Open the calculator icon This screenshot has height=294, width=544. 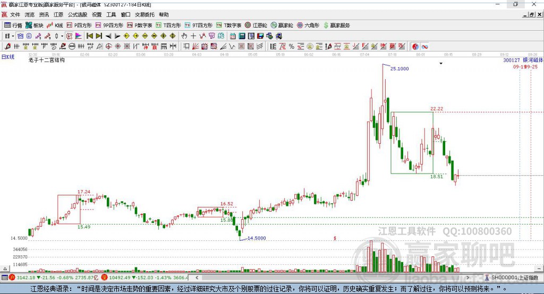(x=242, y=36)
